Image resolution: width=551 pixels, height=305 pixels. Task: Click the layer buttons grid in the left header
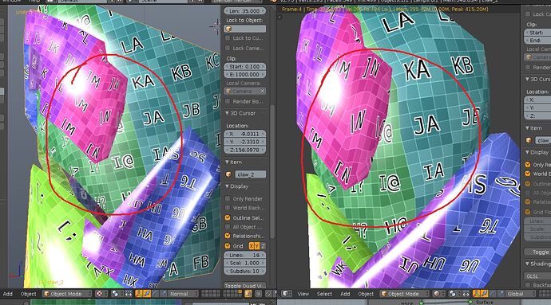[222, 294]
